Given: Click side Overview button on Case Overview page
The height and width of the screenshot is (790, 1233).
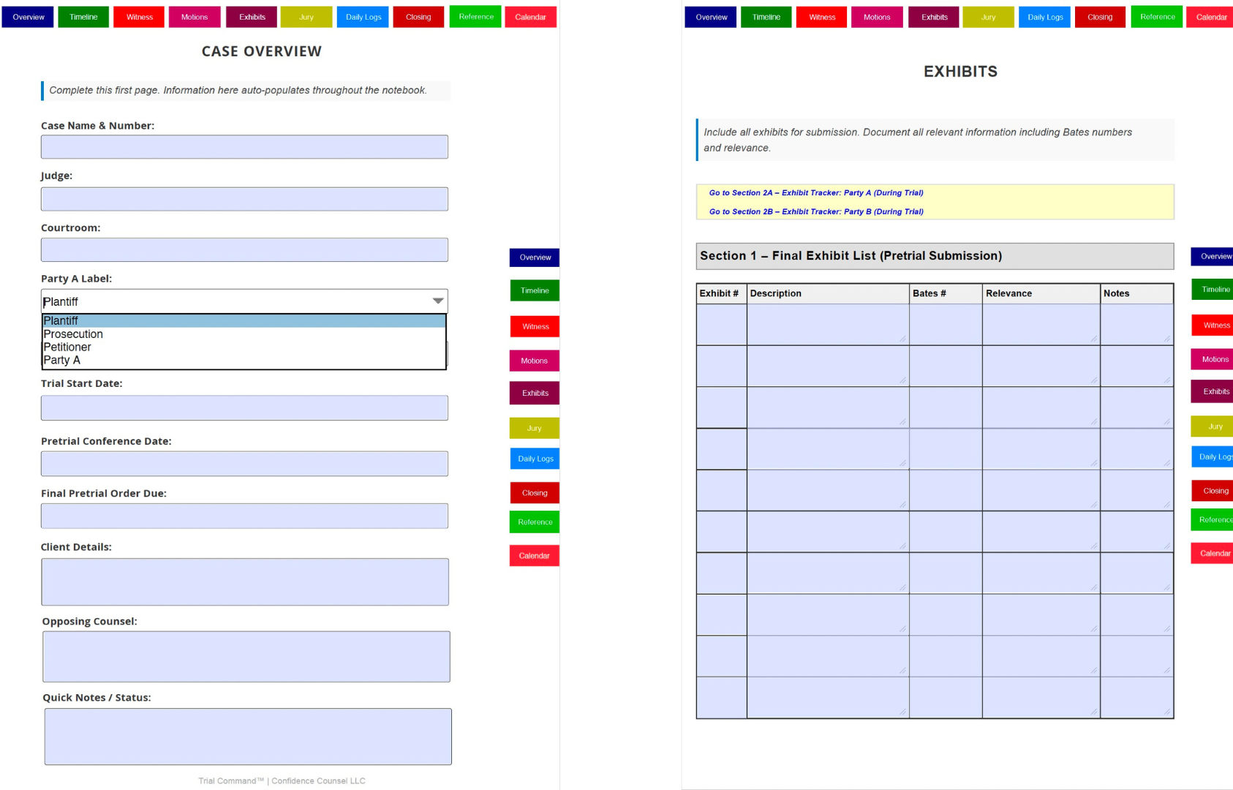Looking at the screenshot, I should (x=535, y=257).
